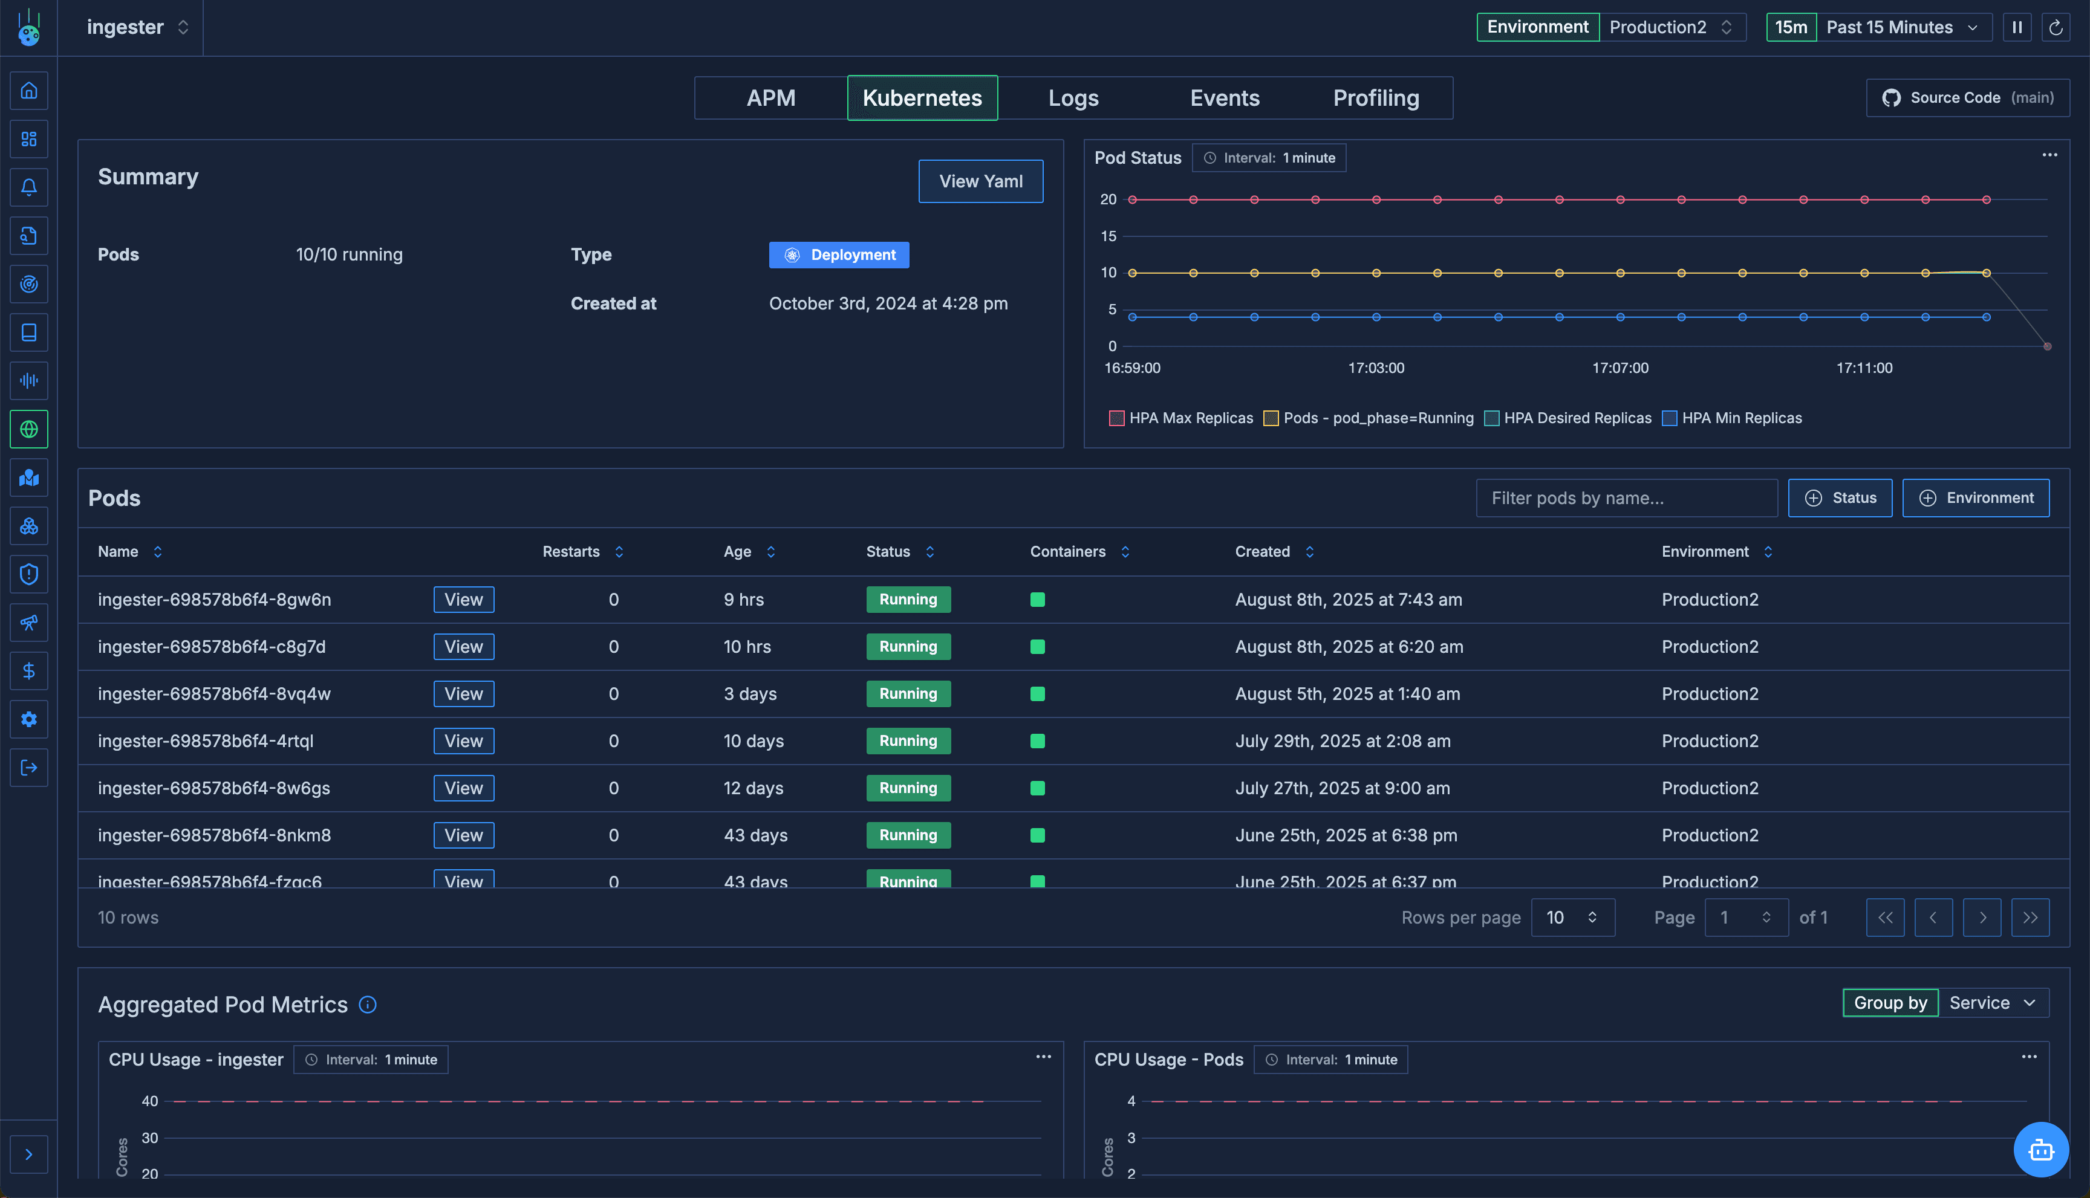Open the cubes icon in the sidebar
Screen dimensions: 2090x1198
pyautogui.click(x=29, y=526)
